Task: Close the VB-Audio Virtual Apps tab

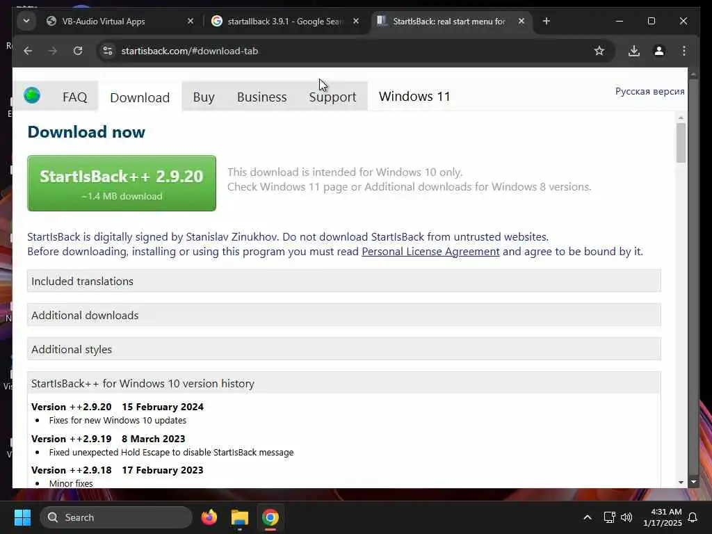Action: (x=191, y=21)
